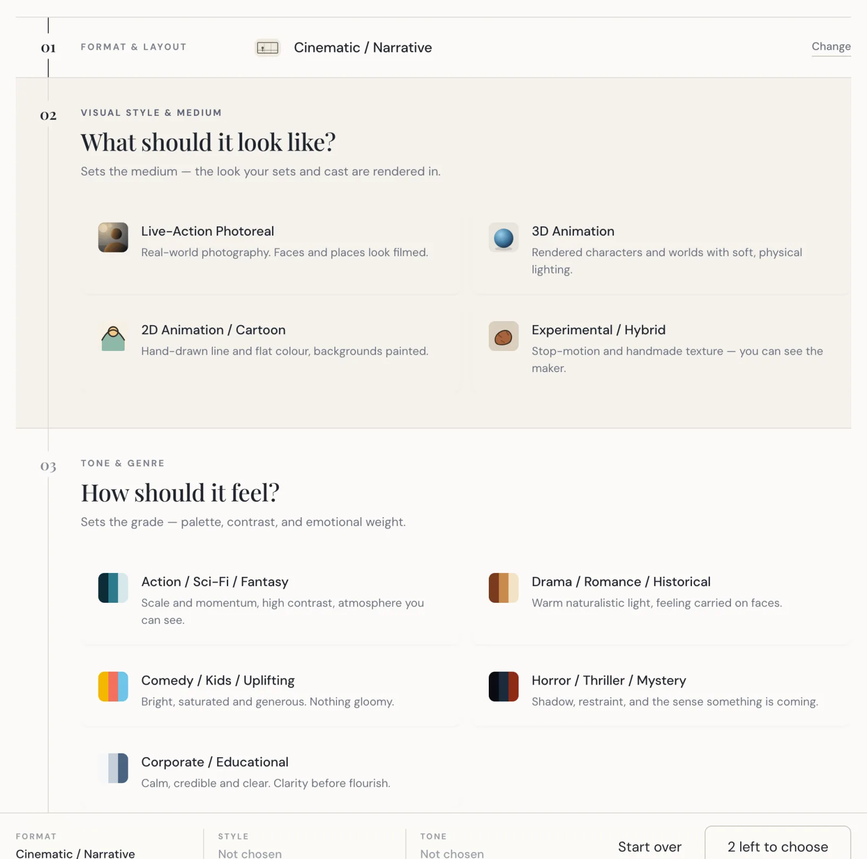Click the Horror / Thriller / Mystery palette icon
The height and width of the screenshot is (859, 867).
click(x=503, y=687)
